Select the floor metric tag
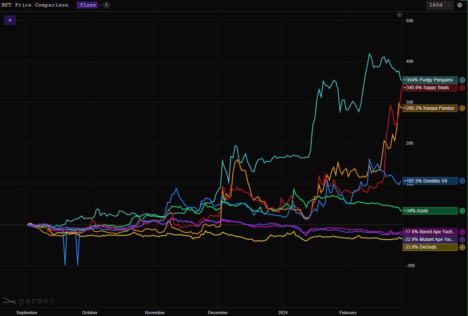The width and height of the screenshot is (468, 316). [x=88, y=5]
